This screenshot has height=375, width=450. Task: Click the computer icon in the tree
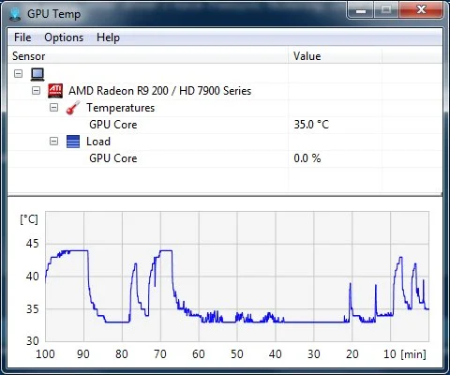pyautogui.click(x=37, y=74)
